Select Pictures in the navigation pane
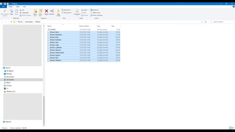The width and height of the screenshot is (235, 132). pos(9,85)
